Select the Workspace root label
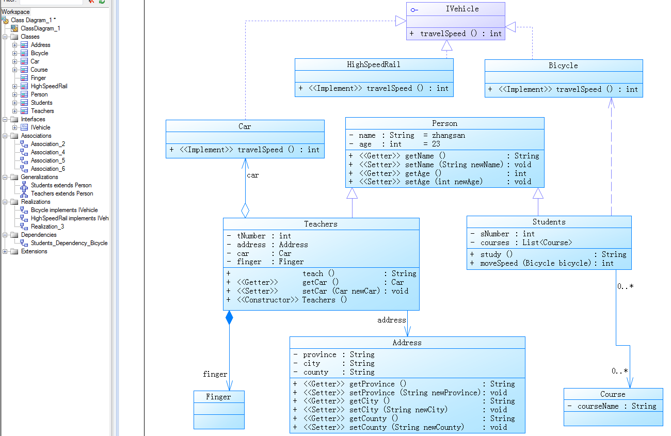 (x=15, y=12)
